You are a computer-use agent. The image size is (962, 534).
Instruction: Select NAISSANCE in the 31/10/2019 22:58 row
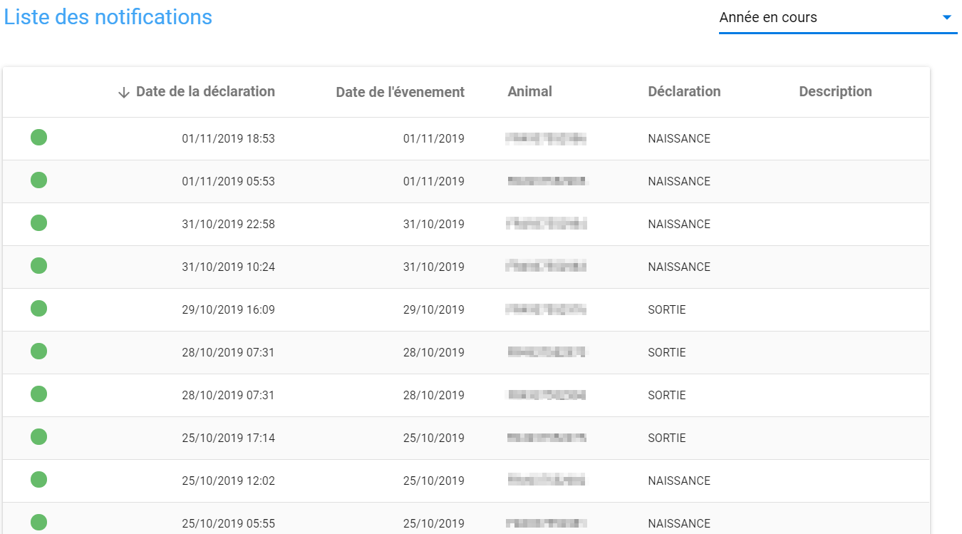pyautogui.click(x=679, y=225)
